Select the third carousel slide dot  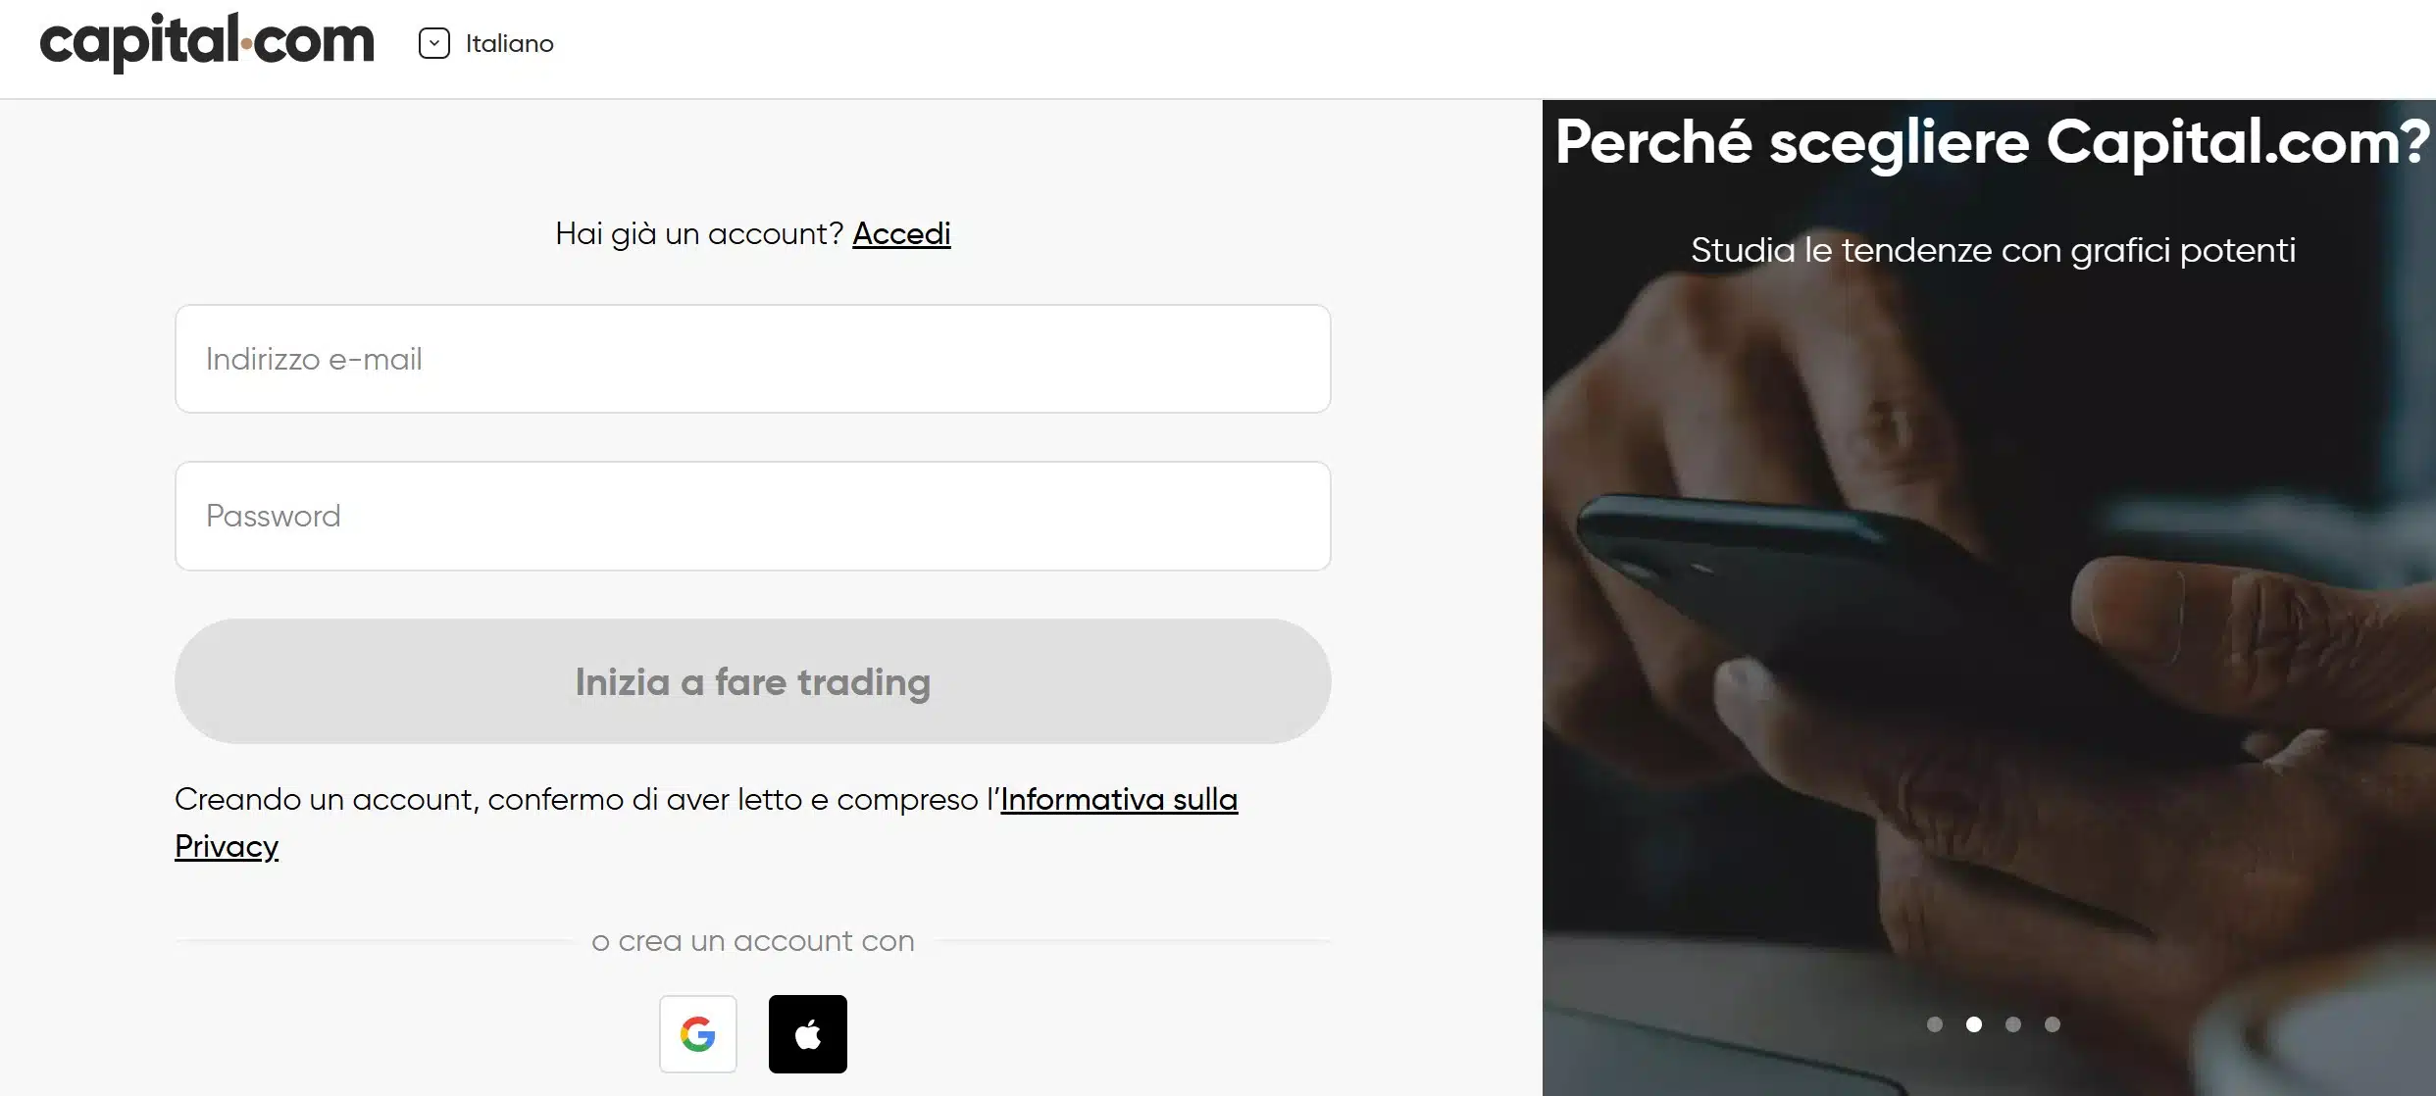pos(2013,1024)
